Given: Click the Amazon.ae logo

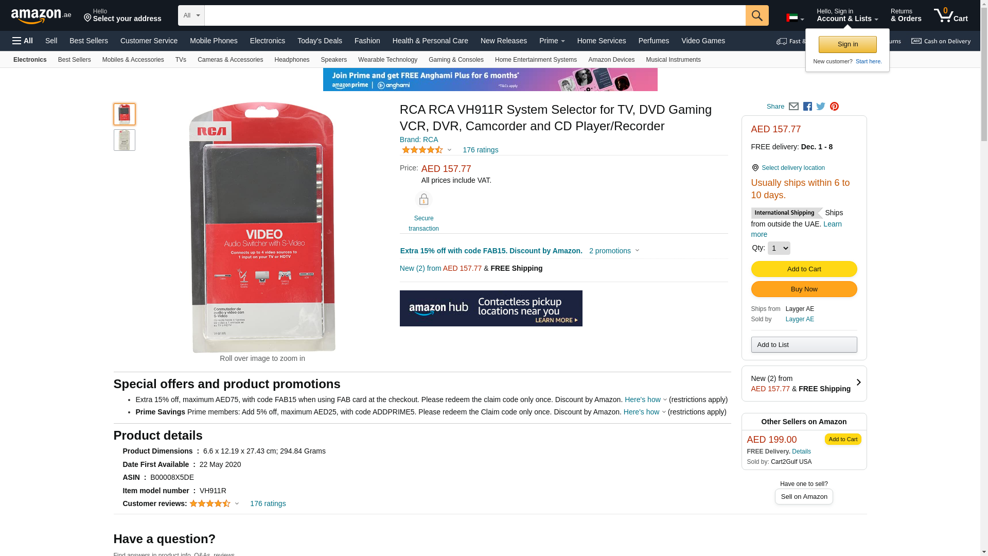Looking at the screenshot, I should click(41, 16).
